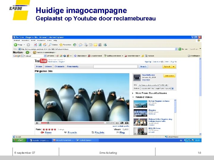Go to the IE Home page icon
The image size is (214, 160).
[45, 45]
